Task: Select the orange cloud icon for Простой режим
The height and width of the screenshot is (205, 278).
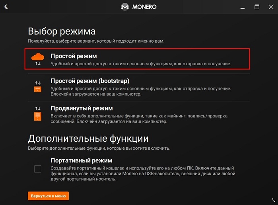Action: tap(38, 57)
